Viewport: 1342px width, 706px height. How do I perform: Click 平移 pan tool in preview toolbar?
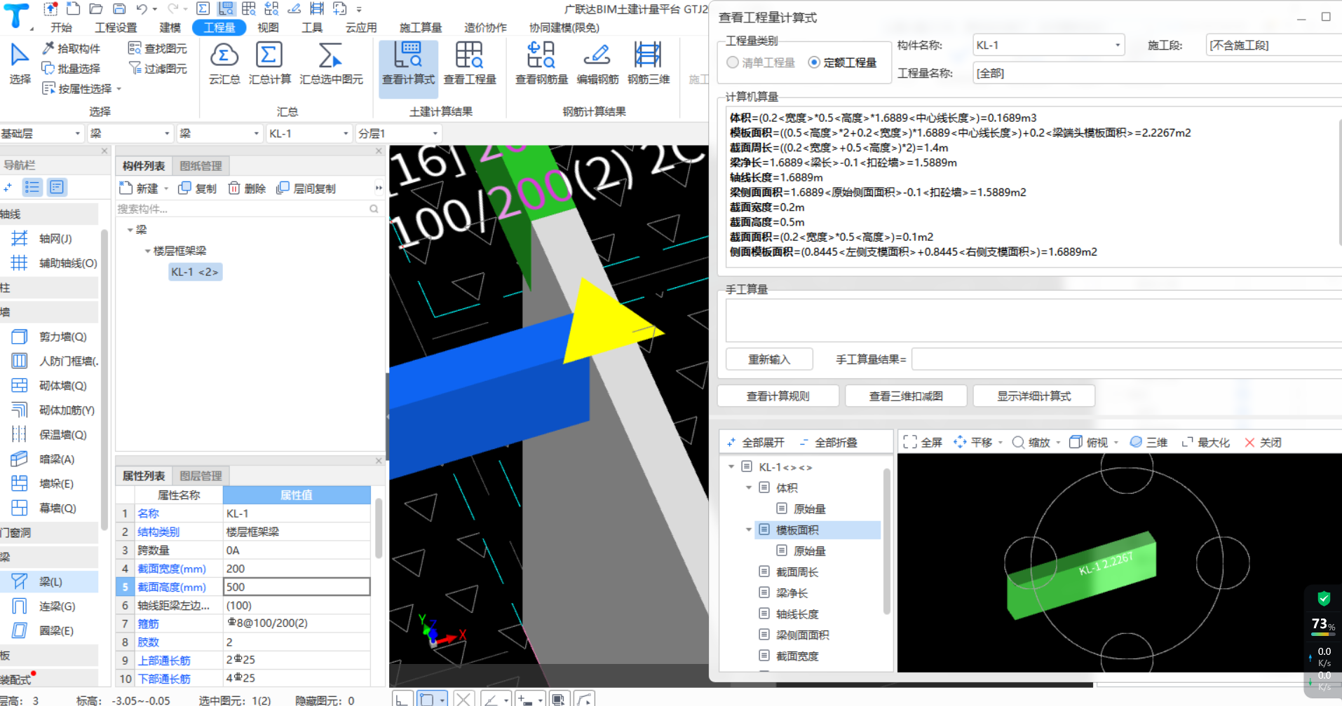pos(973,443)
